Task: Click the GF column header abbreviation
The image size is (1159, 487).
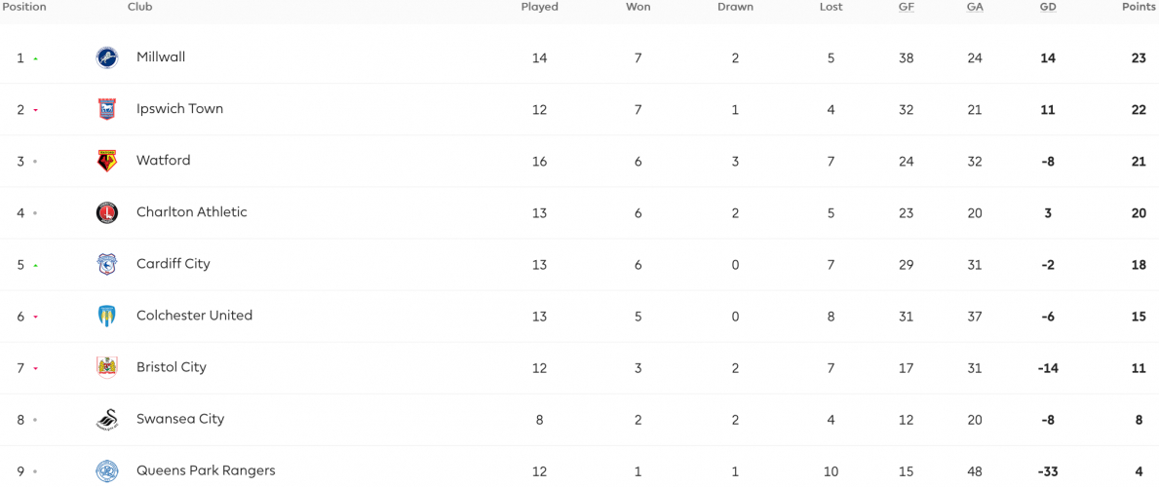Action: click(x=907, y=8)
